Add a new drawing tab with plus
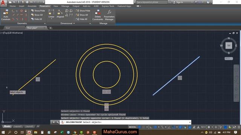This screenshot has width=241, height=135. point(50,28)
